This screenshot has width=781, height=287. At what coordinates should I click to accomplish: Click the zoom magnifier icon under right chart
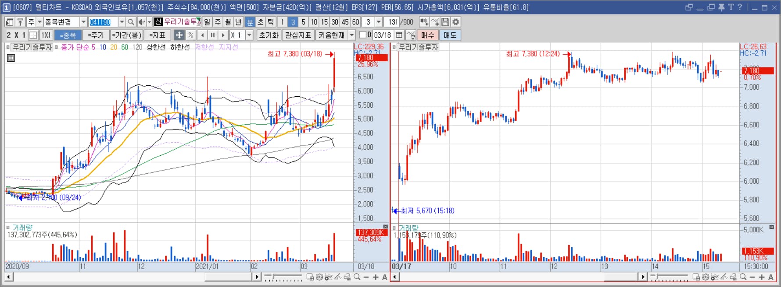pyautogui.click(x=743, y=277)
